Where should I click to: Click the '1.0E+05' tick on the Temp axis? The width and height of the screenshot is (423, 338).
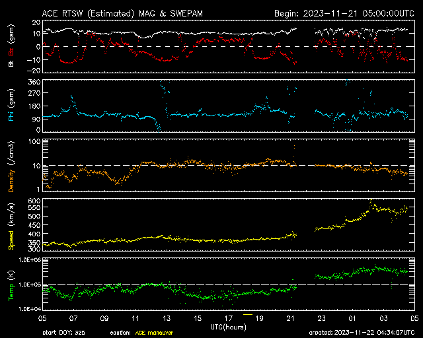[30, 285]
